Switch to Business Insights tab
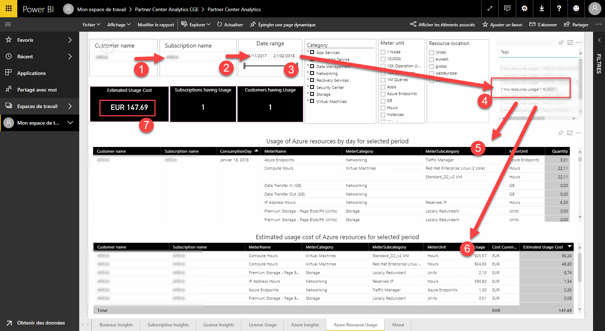Image resolution: width=605 pixels, height=331 pixels. point(116,325)
